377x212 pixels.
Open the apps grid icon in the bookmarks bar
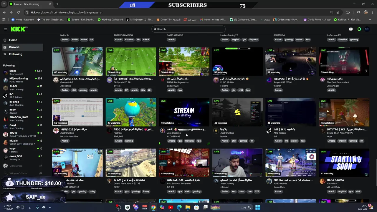4,20
